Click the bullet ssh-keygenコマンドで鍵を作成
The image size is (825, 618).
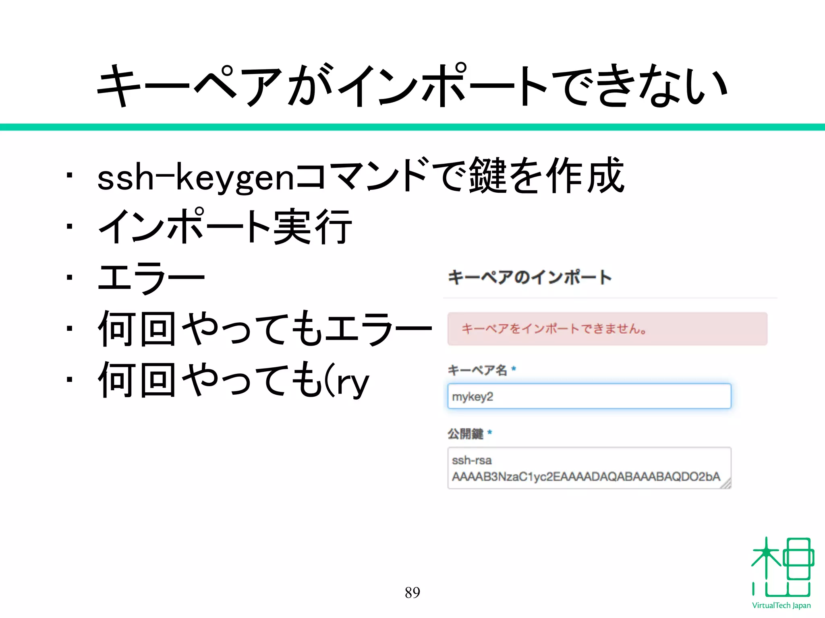[x=361, y=176]
